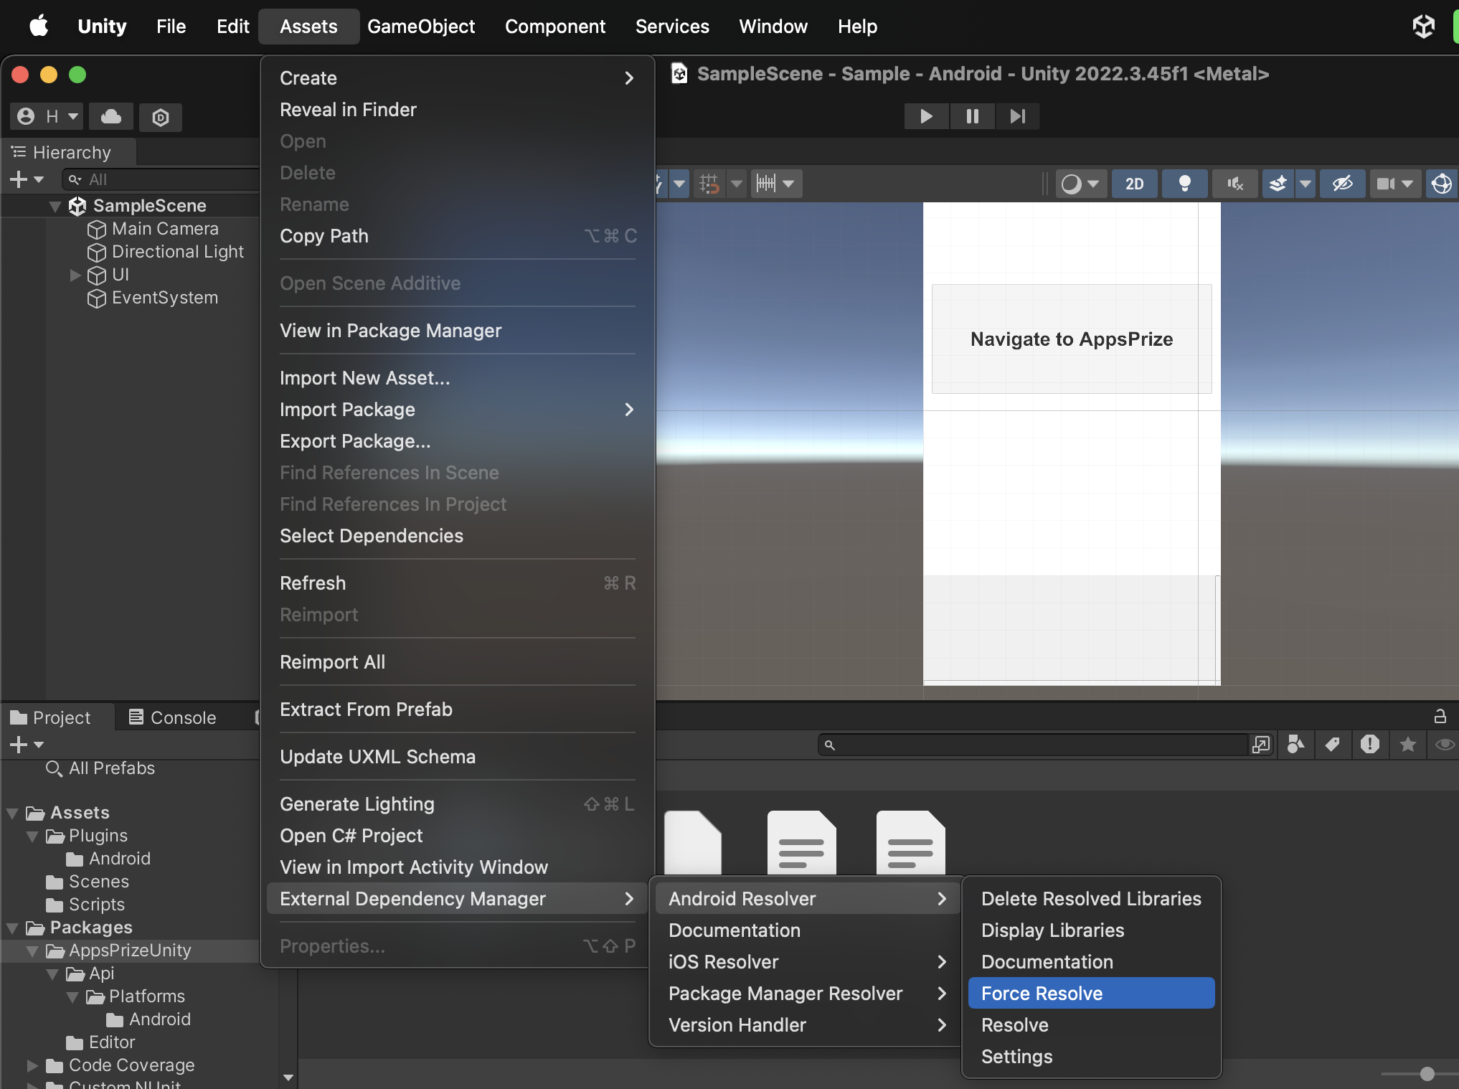Click the open in search window icon
Viewport: 1459px width, 1089px height.
point(1260,745)
